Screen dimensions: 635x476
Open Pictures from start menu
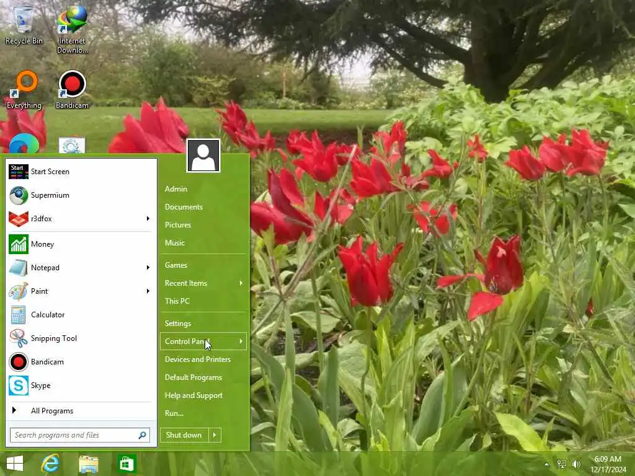(x=178, y=224)
